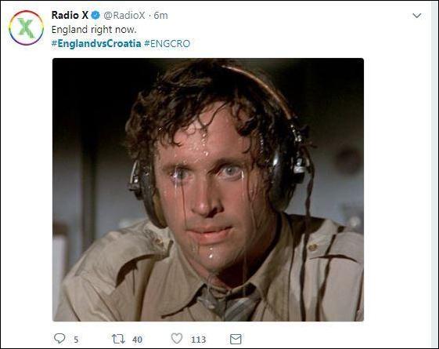This screenshot has width=439, height=349.
Task: Click the blue verified badge
Action: 95,16
